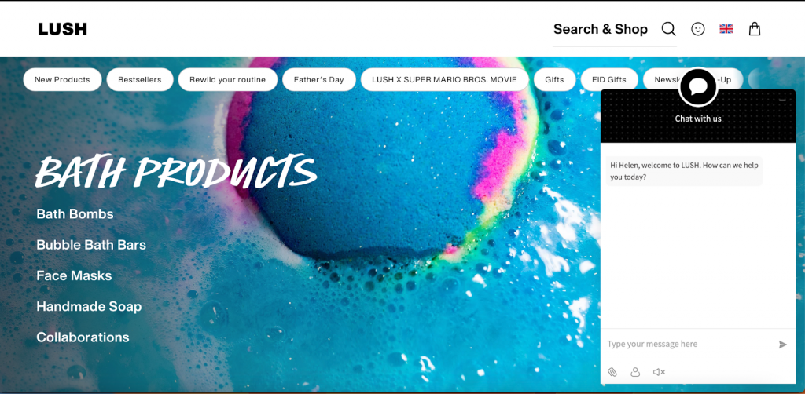805x394 pixels.
Task: Click the person icon in chat footer
Action: 635,372
